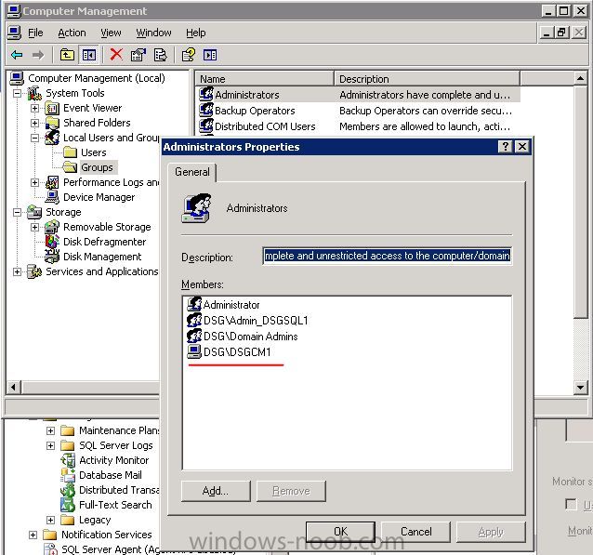Click the Description column header
Screen dimensions: 593x555
pos(428,79)
